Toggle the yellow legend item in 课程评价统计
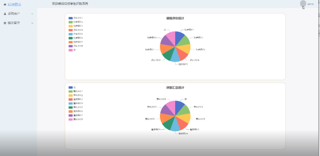 coord(76,26)
